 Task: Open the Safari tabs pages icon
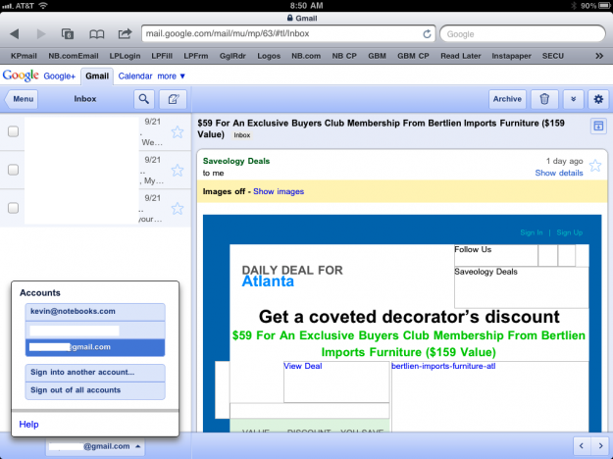click(x=68, y=34)
